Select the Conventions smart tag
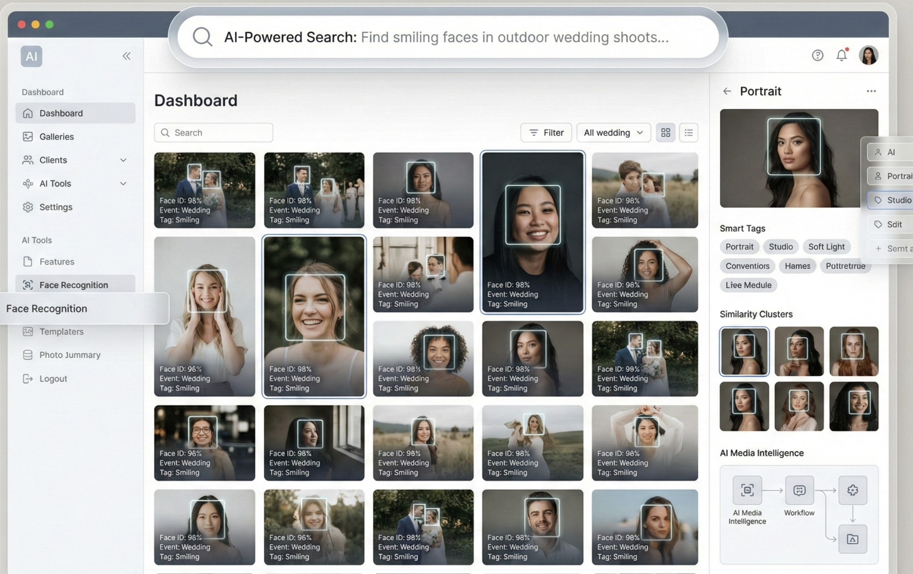Viewport: 913px width, 574px height. [x=747, y=266]
